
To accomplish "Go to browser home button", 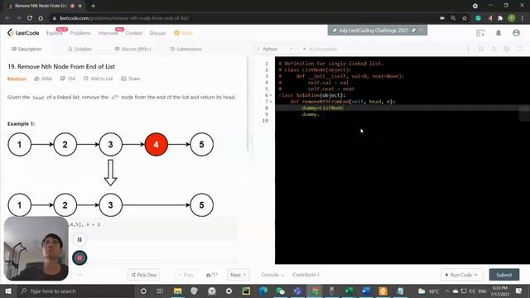I will click(41, 18).
